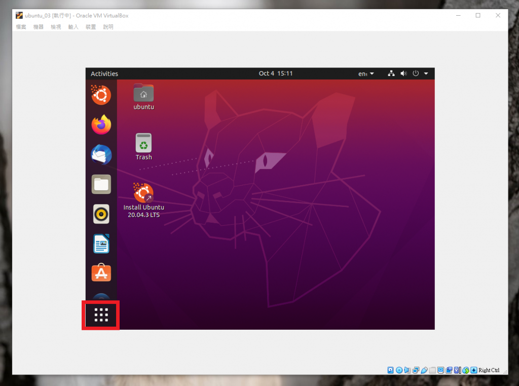The image size is (519, 386).
Task: Open LibreOffice Writer from the dock
Action: coord(101,243)
